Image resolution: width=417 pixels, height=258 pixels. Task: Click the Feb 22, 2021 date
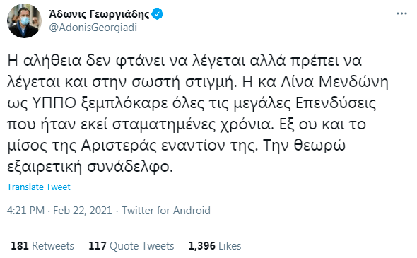pyautogui.click(x=83, y=211)
